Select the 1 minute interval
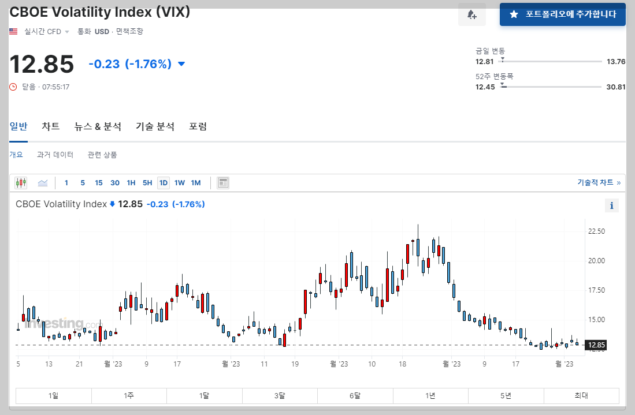This screenshot has width=635, height=415. (x=66, y=183)
